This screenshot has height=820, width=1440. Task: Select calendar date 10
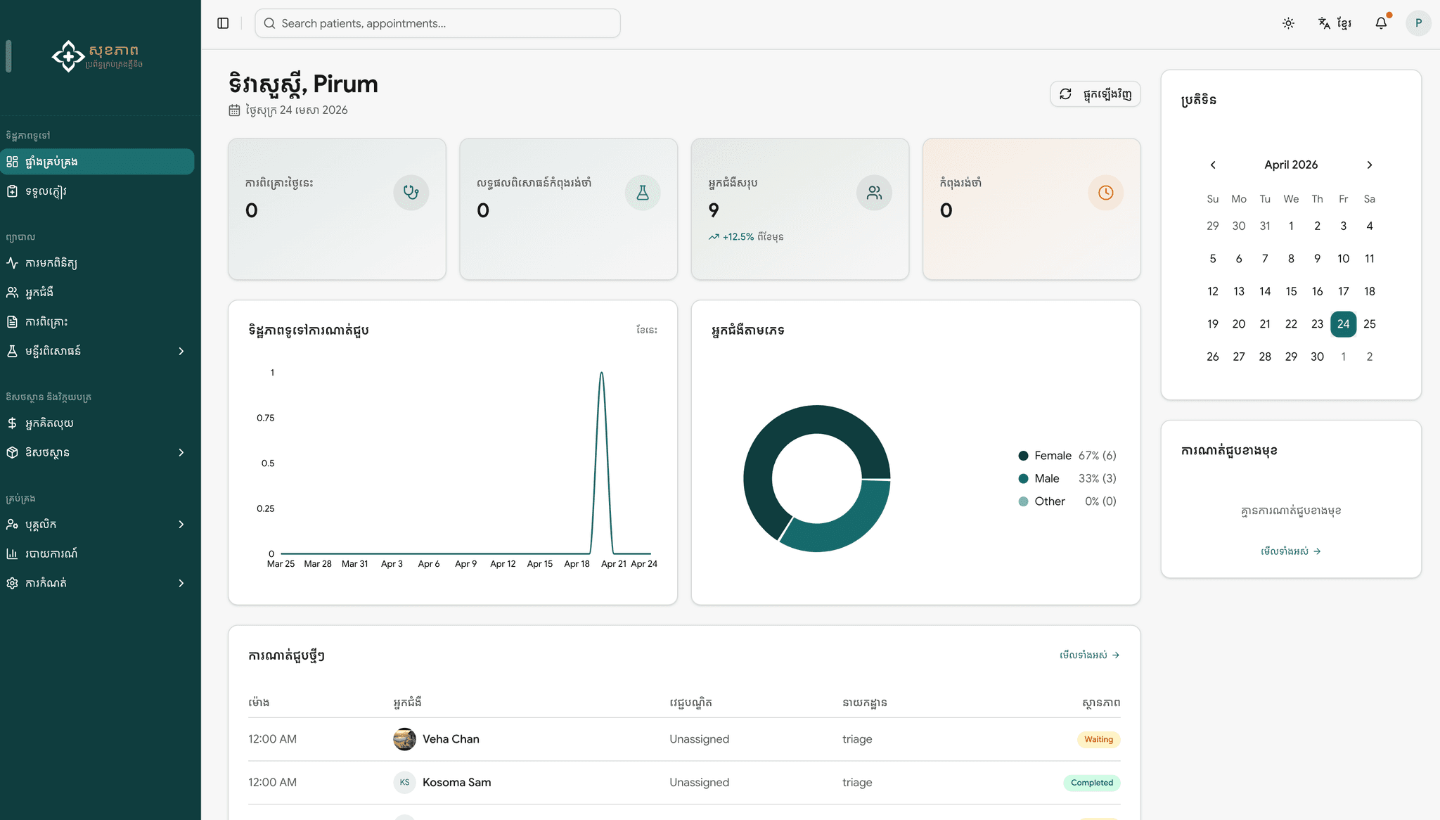coord(1343,259)
